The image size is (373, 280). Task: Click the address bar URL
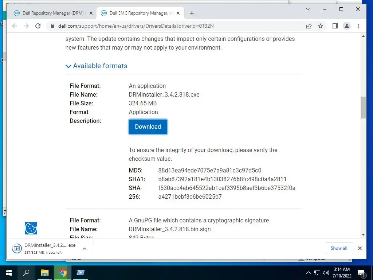coord(136,26)
